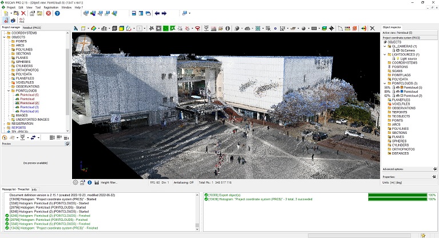Click the Antialiasing: Off status entry
Screen dimensions: 439x238
click(183, 183)
